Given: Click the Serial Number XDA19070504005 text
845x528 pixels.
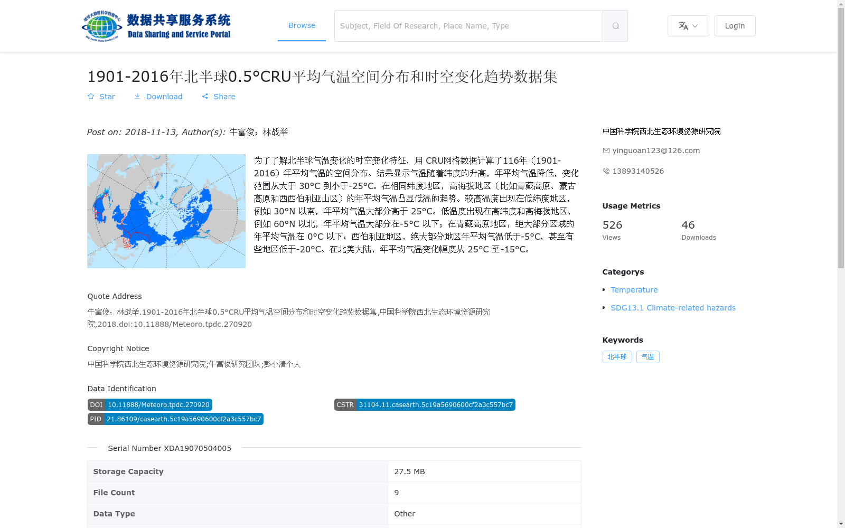Looking at the screenshot, I should pyautogui.click(x=170, y=448).
